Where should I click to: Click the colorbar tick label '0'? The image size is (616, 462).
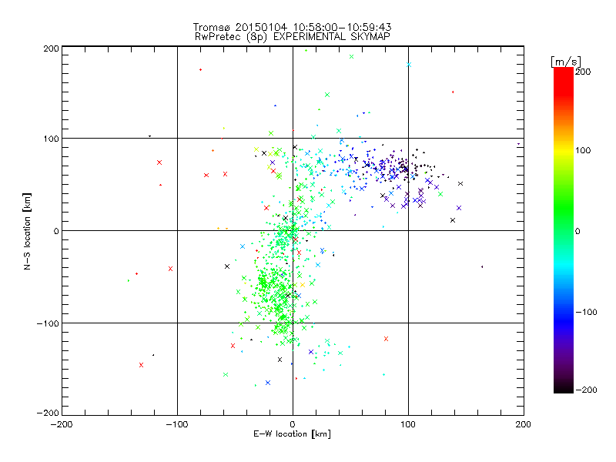tap(577, 232)
